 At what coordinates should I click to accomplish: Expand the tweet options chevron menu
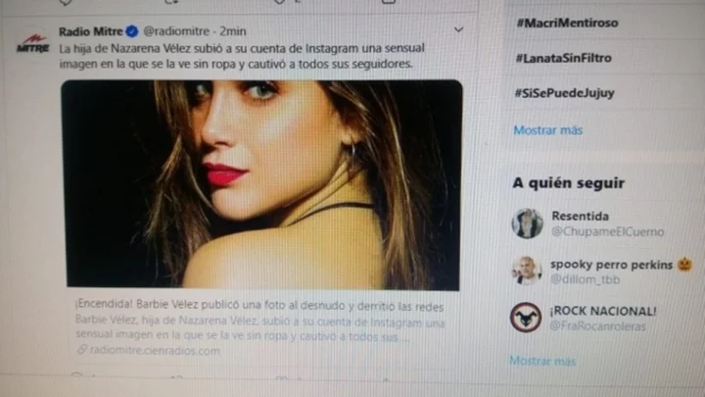pyautogui.click(x=458, y=29)
